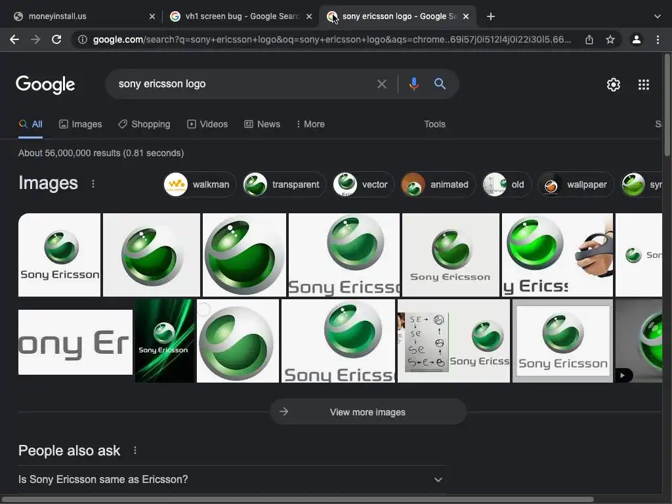The image size is (672, 504).
Task: Start voice search with microphone icon
Action: [x=413, y=84]
